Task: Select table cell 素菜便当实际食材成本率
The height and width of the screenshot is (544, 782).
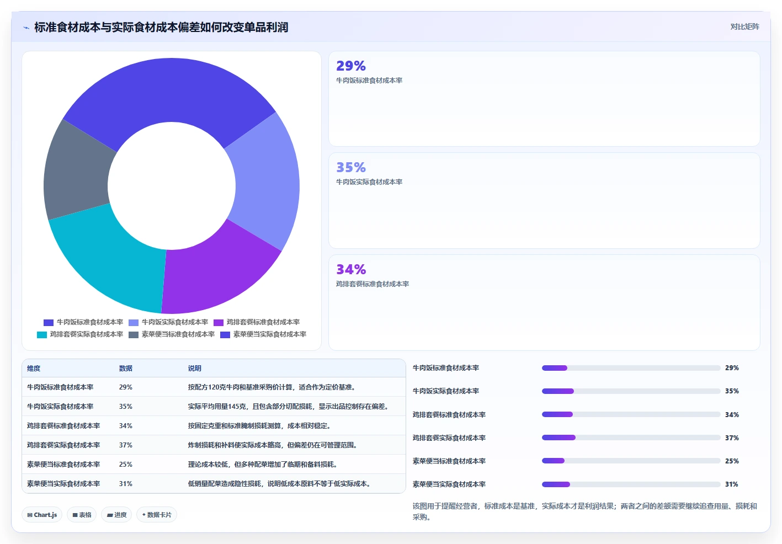Action: click(x=63, y=484)
